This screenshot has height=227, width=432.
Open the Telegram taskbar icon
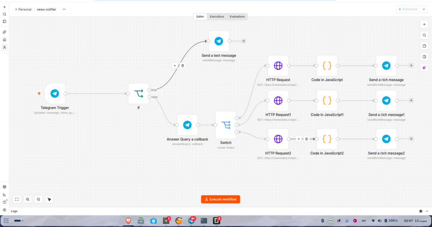pos(192,221)
